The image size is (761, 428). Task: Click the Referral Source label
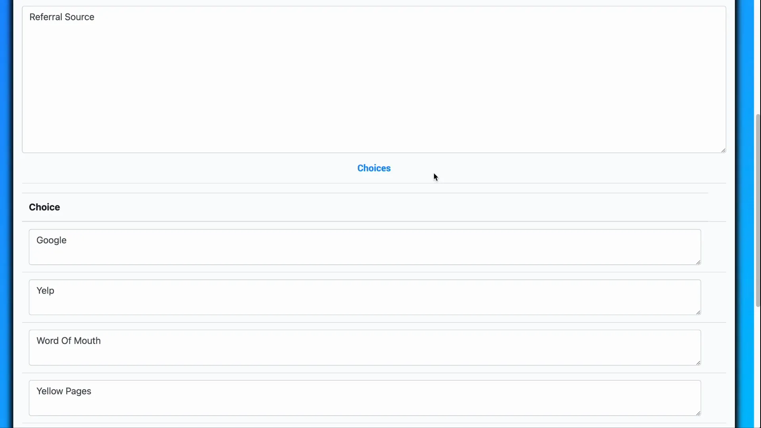pos(62,17)
